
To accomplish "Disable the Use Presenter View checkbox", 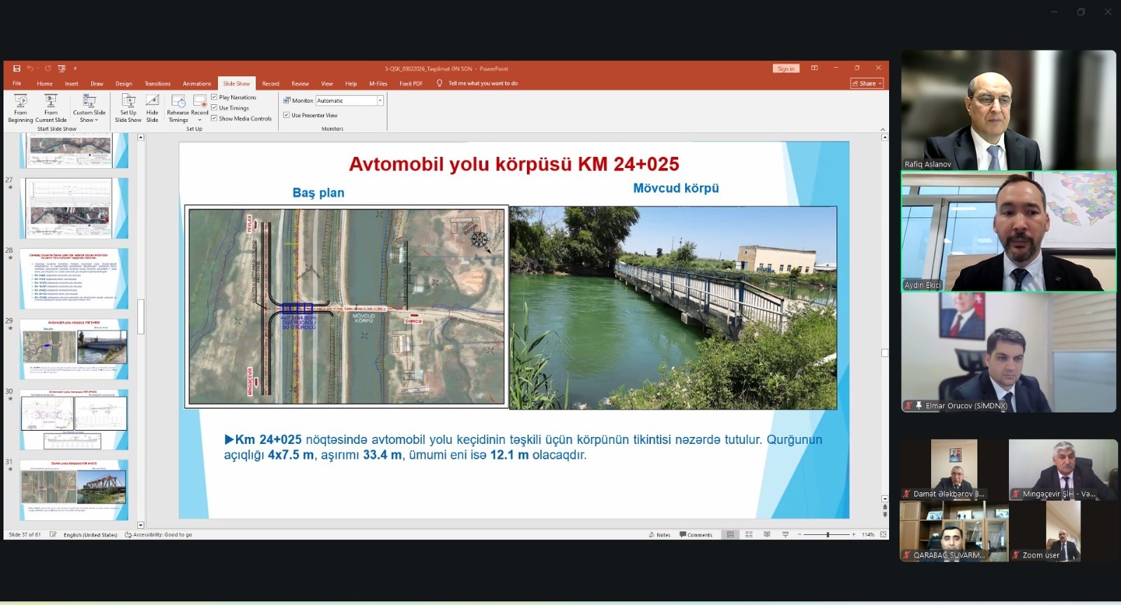I will click(x=287, y=115).
